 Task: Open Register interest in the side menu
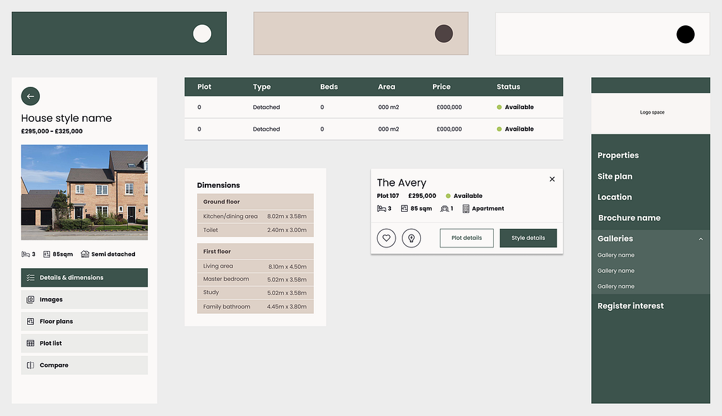coord(630,306)
